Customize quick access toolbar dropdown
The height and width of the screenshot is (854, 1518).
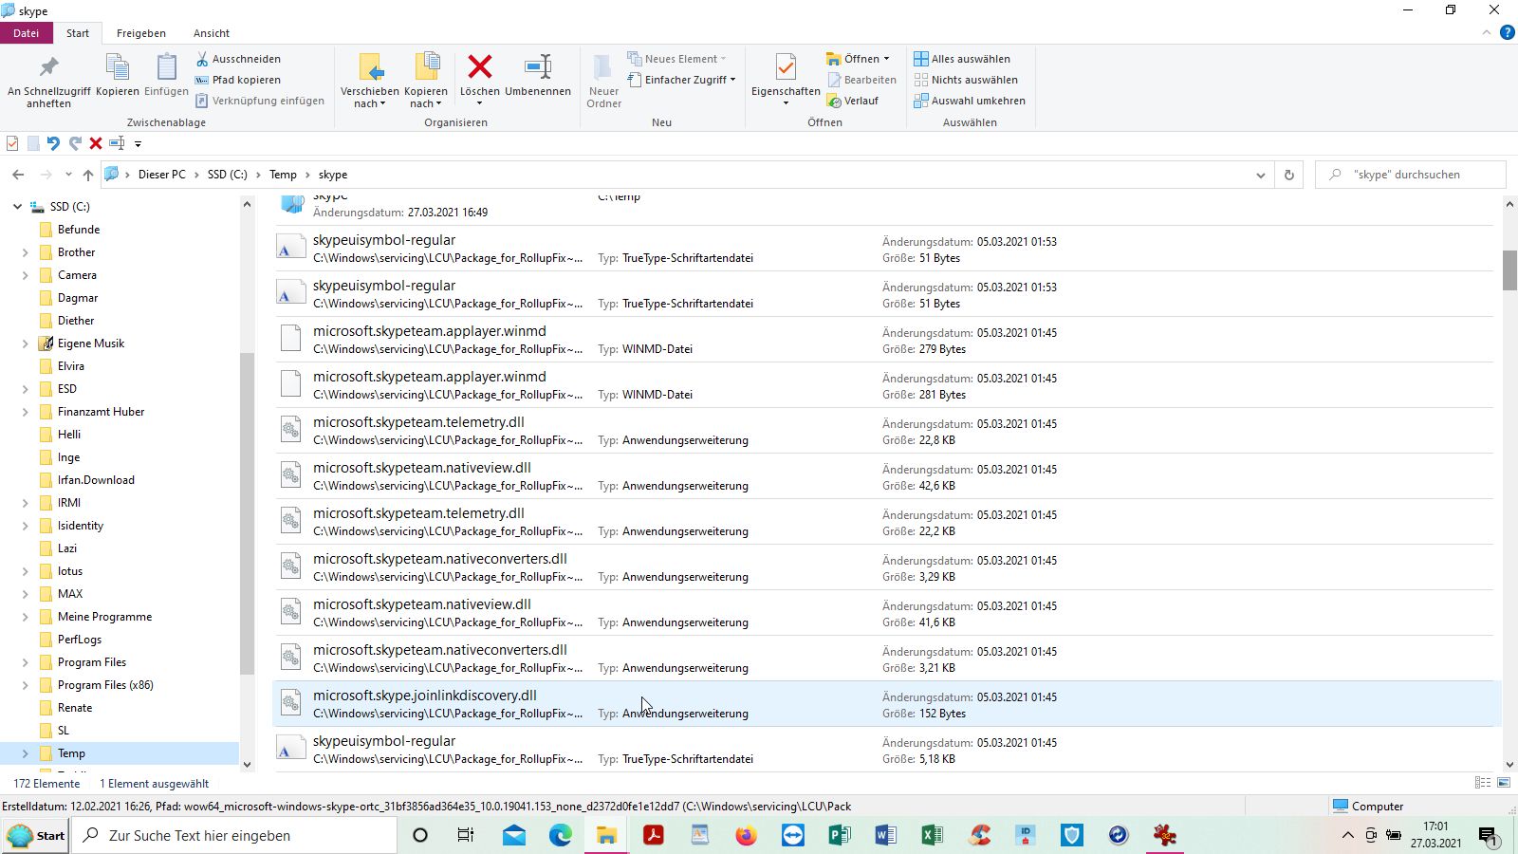pyautogui.click(x=138, y=144)
